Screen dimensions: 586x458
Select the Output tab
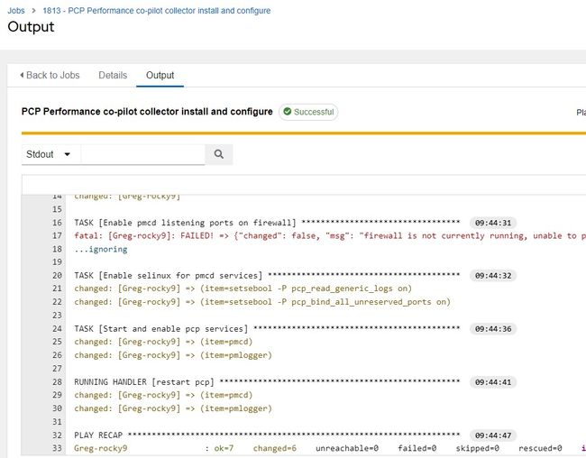point(160,75)
